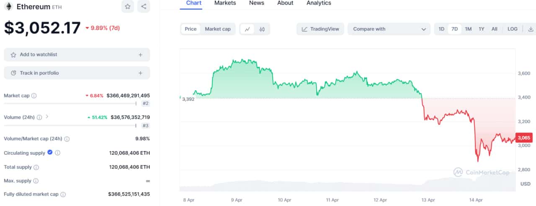This screenshot has width=536, height=206.
Task: Click the Ethereum coin logo icon
Action: [x=8, y=6]
